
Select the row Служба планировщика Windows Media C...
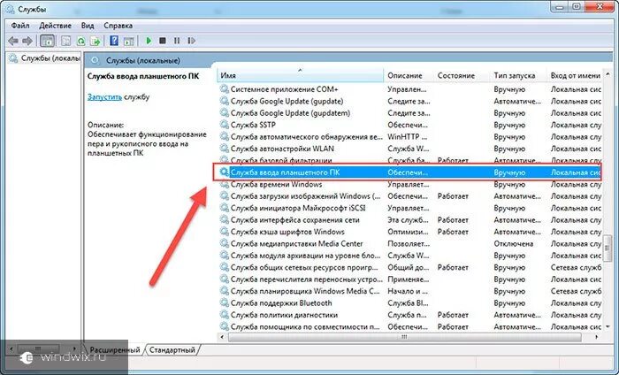point(409,291)
